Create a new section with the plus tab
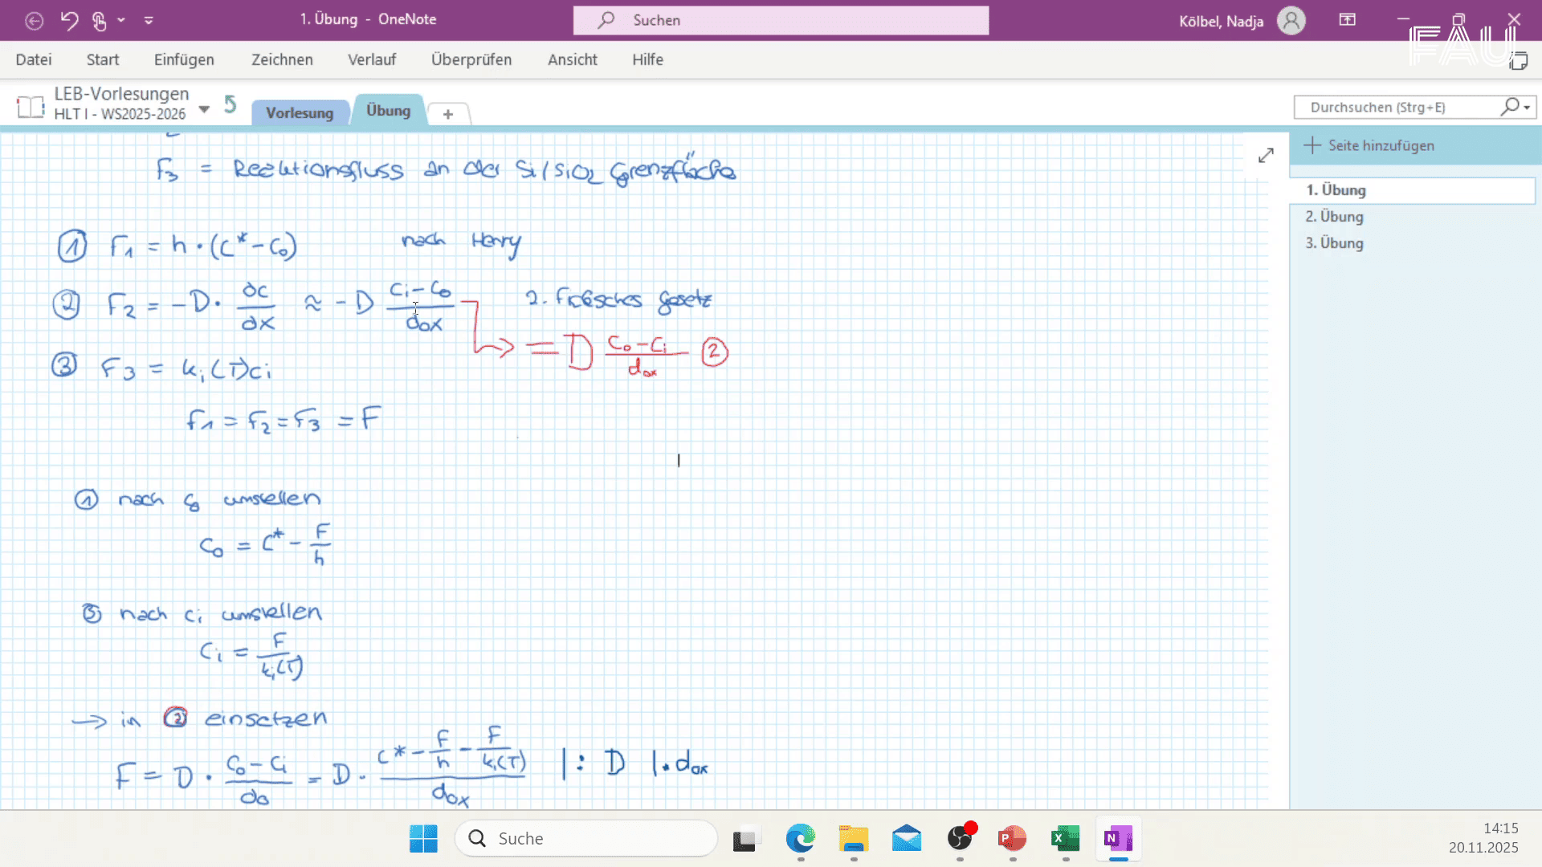 pyautogui.click(x=447, y=114)
